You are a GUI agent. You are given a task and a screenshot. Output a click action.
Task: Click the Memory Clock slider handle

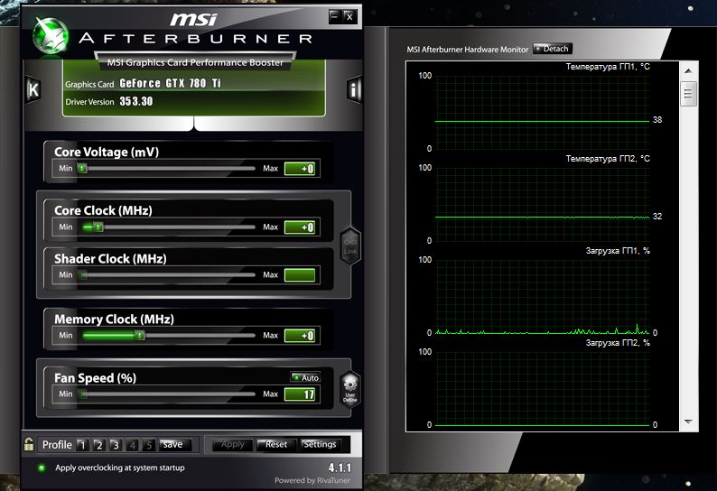[140, 335]
